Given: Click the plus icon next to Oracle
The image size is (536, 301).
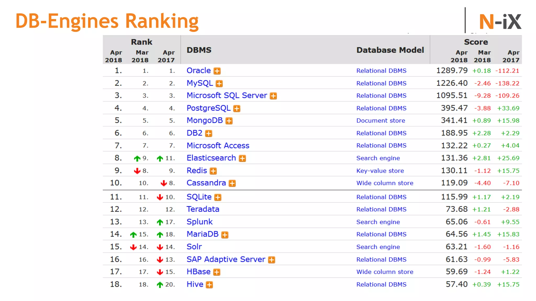Looking at the screenshot, I should tap(217, 71).
